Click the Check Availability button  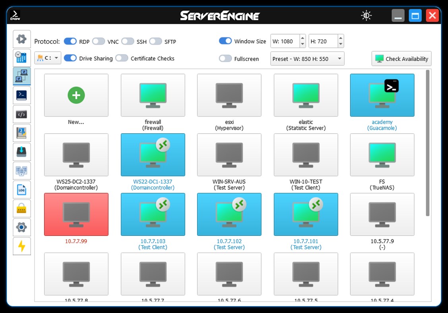[401, 58]
